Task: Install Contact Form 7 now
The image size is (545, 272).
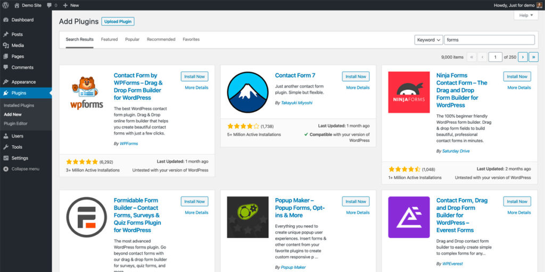Action: click(356, 76)
